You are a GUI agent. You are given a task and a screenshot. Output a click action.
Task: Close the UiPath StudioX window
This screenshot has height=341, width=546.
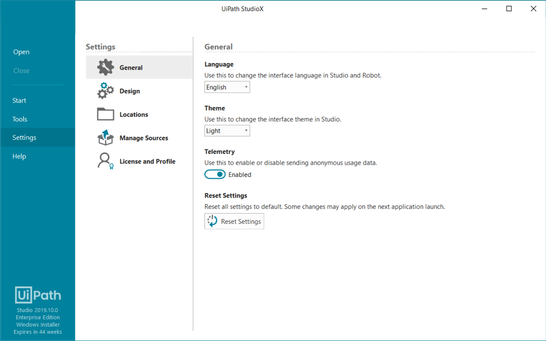(x=533, y=9)
